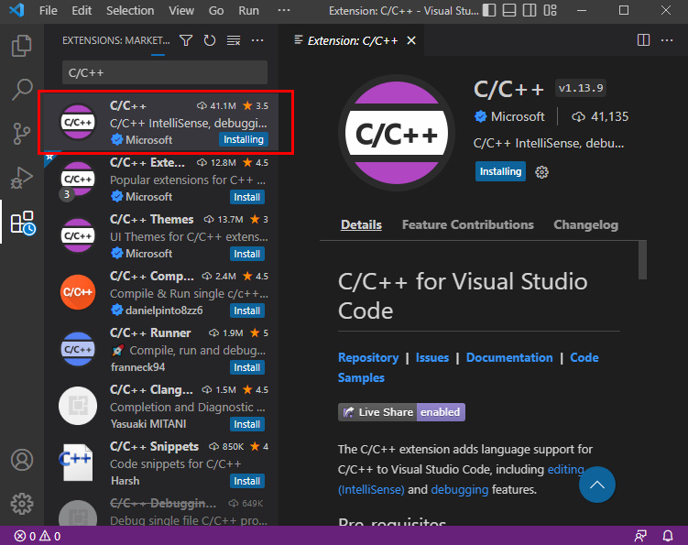Image resolution: width=688 pixels, height=545 pixels.
Task: Filter extensions using the funnel icon
Action: pyautogui.click(x=186, y=40)
